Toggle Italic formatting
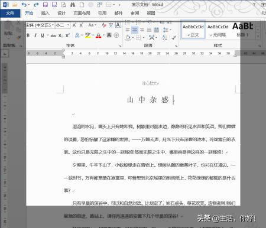Screen dimensions: 266x228 [x=35, y=35]
